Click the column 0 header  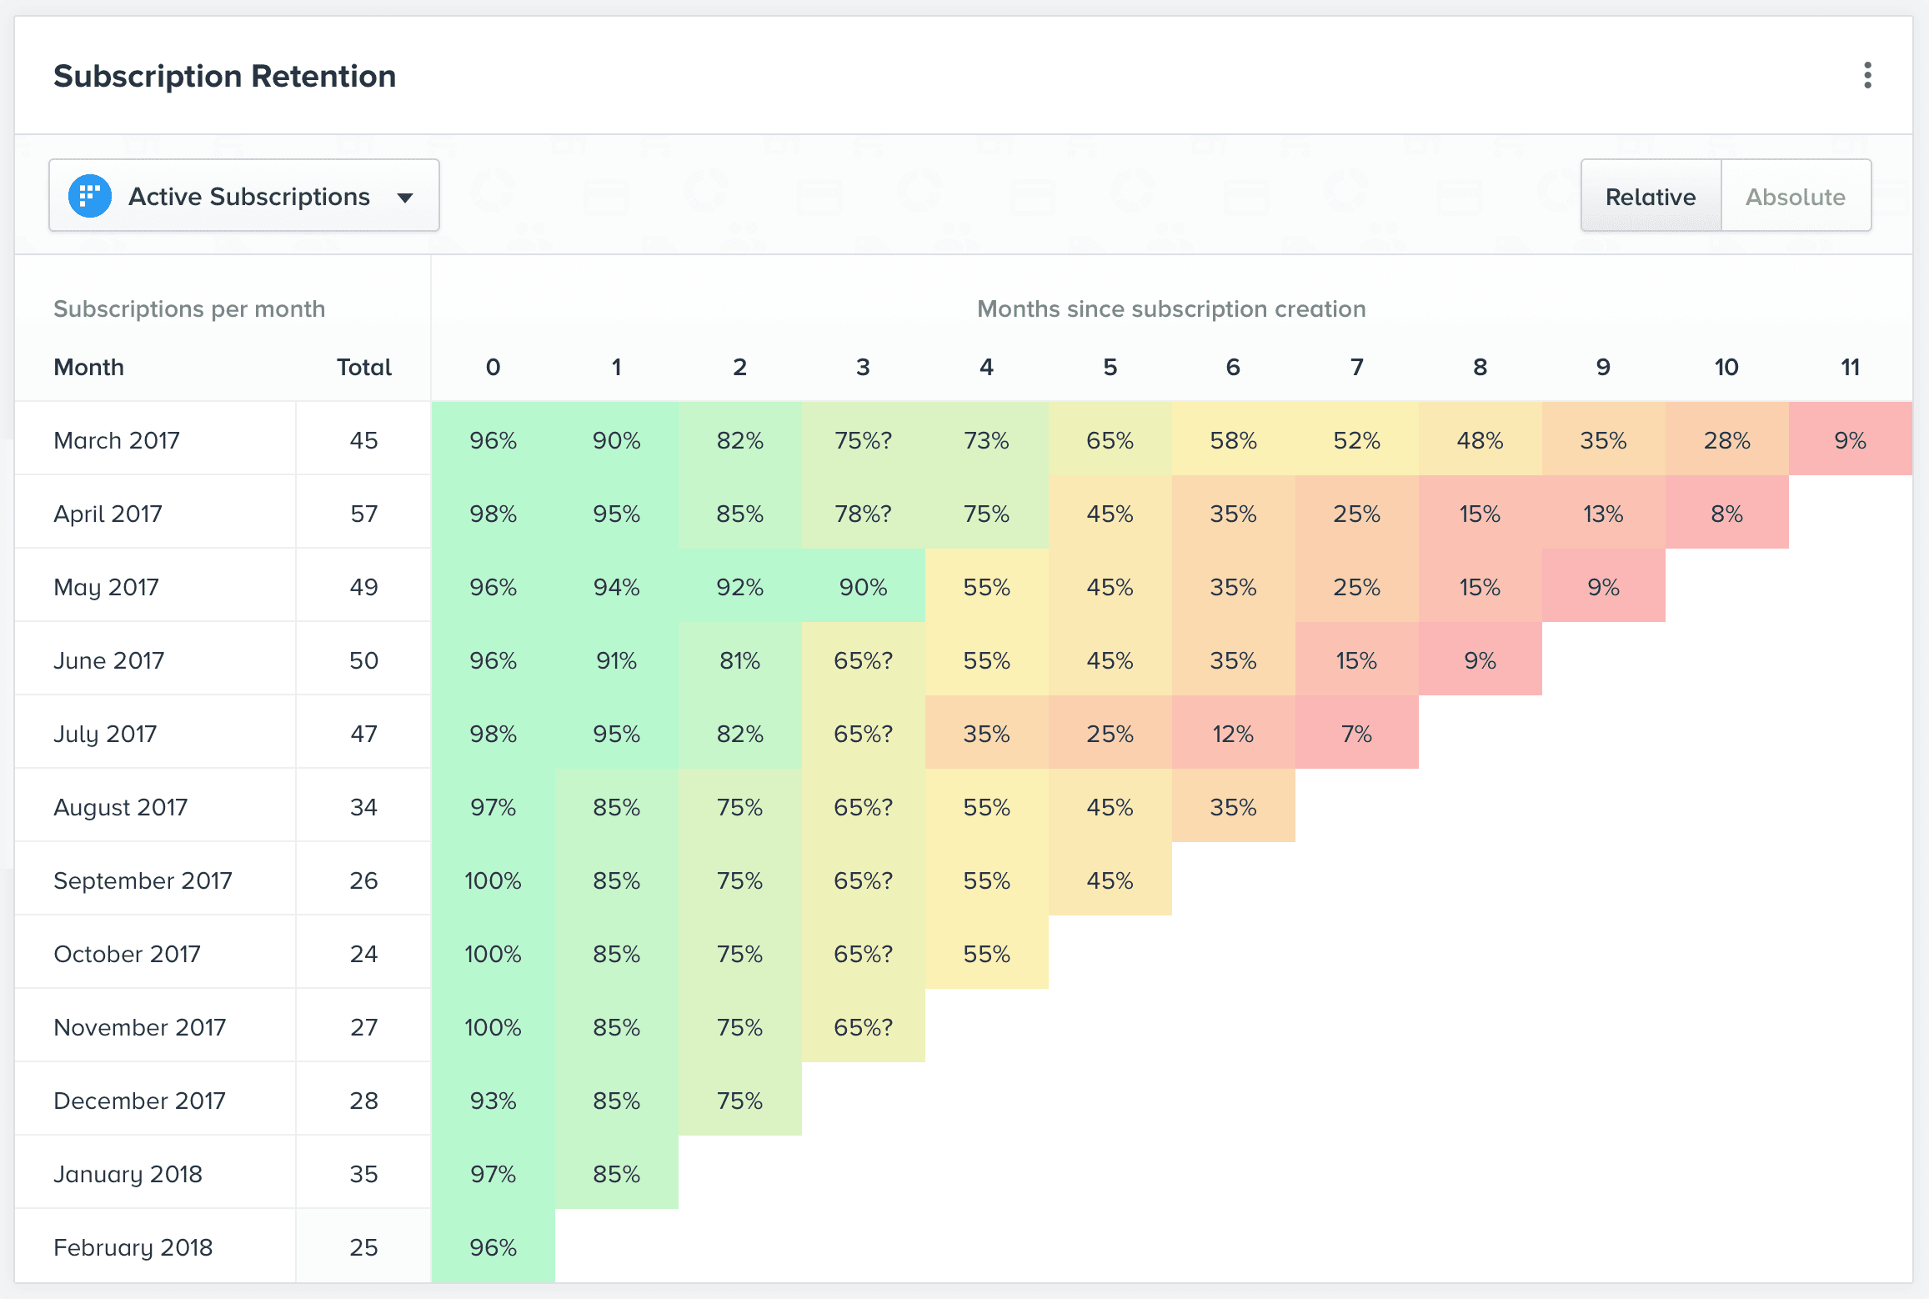coord(494,367)
